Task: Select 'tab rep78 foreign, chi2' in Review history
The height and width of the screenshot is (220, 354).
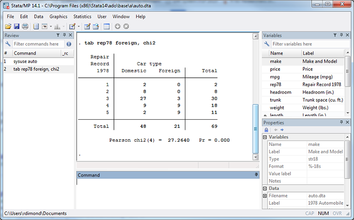Action: (36, 69)
